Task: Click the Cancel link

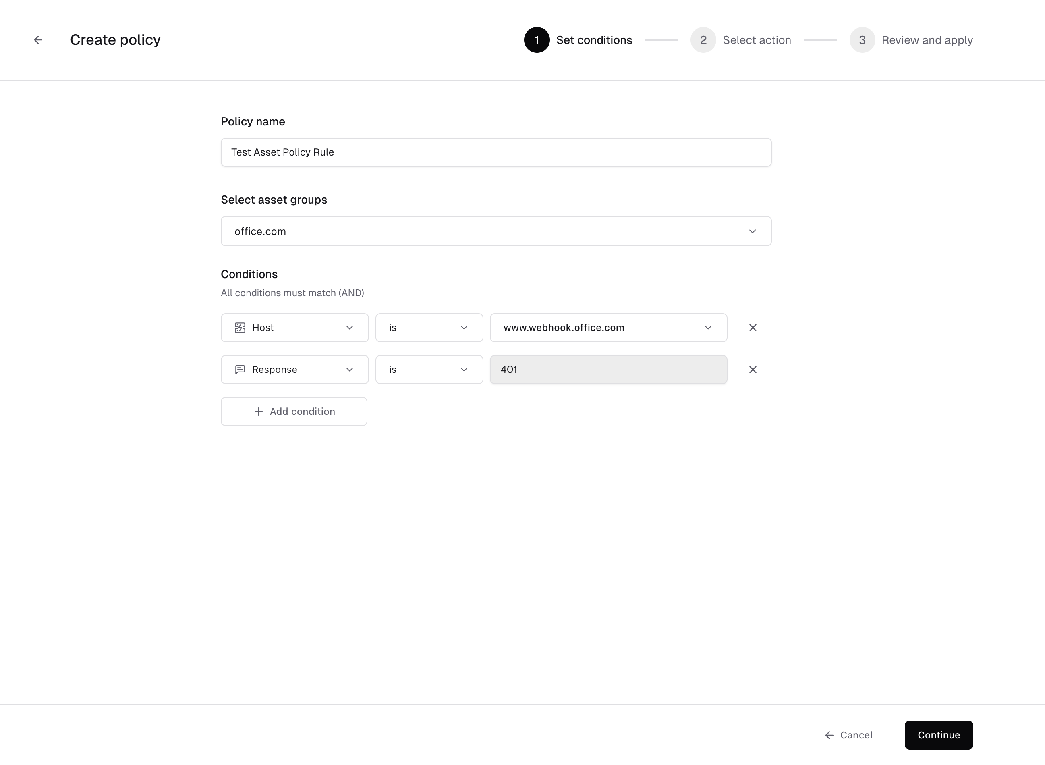Action: [x=849, y=735]
